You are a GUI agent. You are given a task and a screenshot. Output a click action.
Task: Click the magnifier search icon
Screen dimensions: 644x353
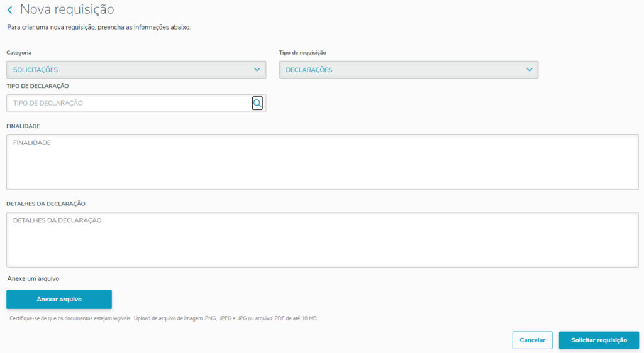pyautogui.click(x=257, y=103)
